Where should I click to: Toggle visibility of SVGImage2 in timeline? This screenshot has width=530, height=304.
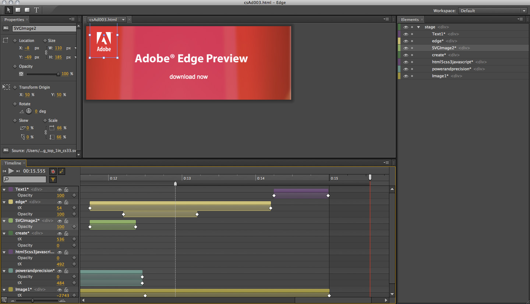(x=60, y=221)
